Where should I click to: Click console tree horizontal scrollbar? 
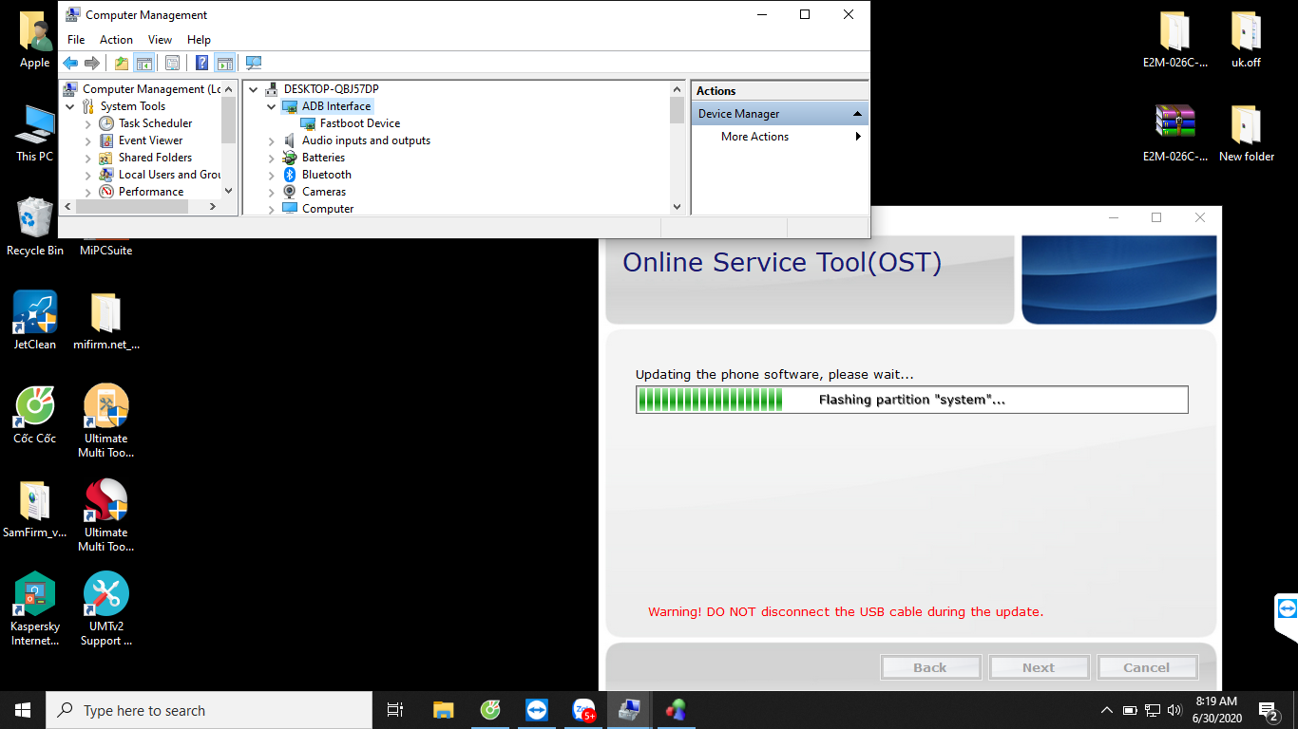click(142, 206)
